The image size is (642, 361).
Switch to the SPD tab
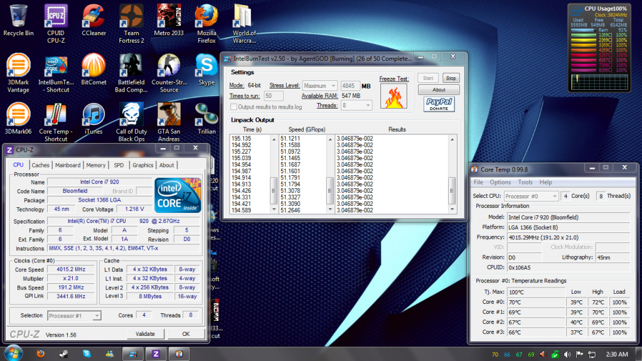click(119, 165)
